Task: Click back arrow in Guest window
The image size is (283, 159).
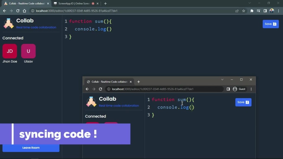Action: (87, 89)
